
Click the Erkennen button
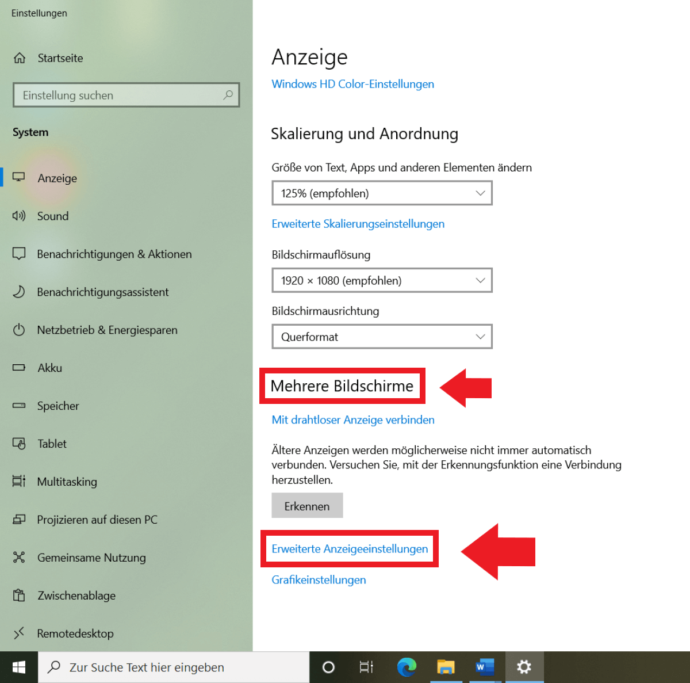(307, 506)
